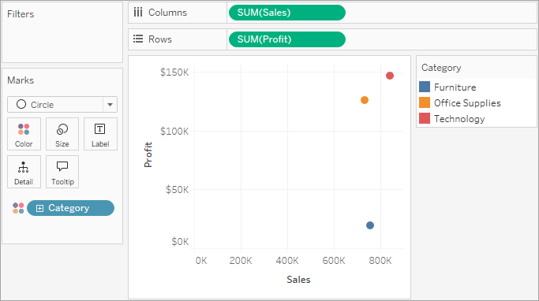The height and width of the screenshot is (301, 539).
Task: Click the Rows shelf icon
Action: (138, 39)
